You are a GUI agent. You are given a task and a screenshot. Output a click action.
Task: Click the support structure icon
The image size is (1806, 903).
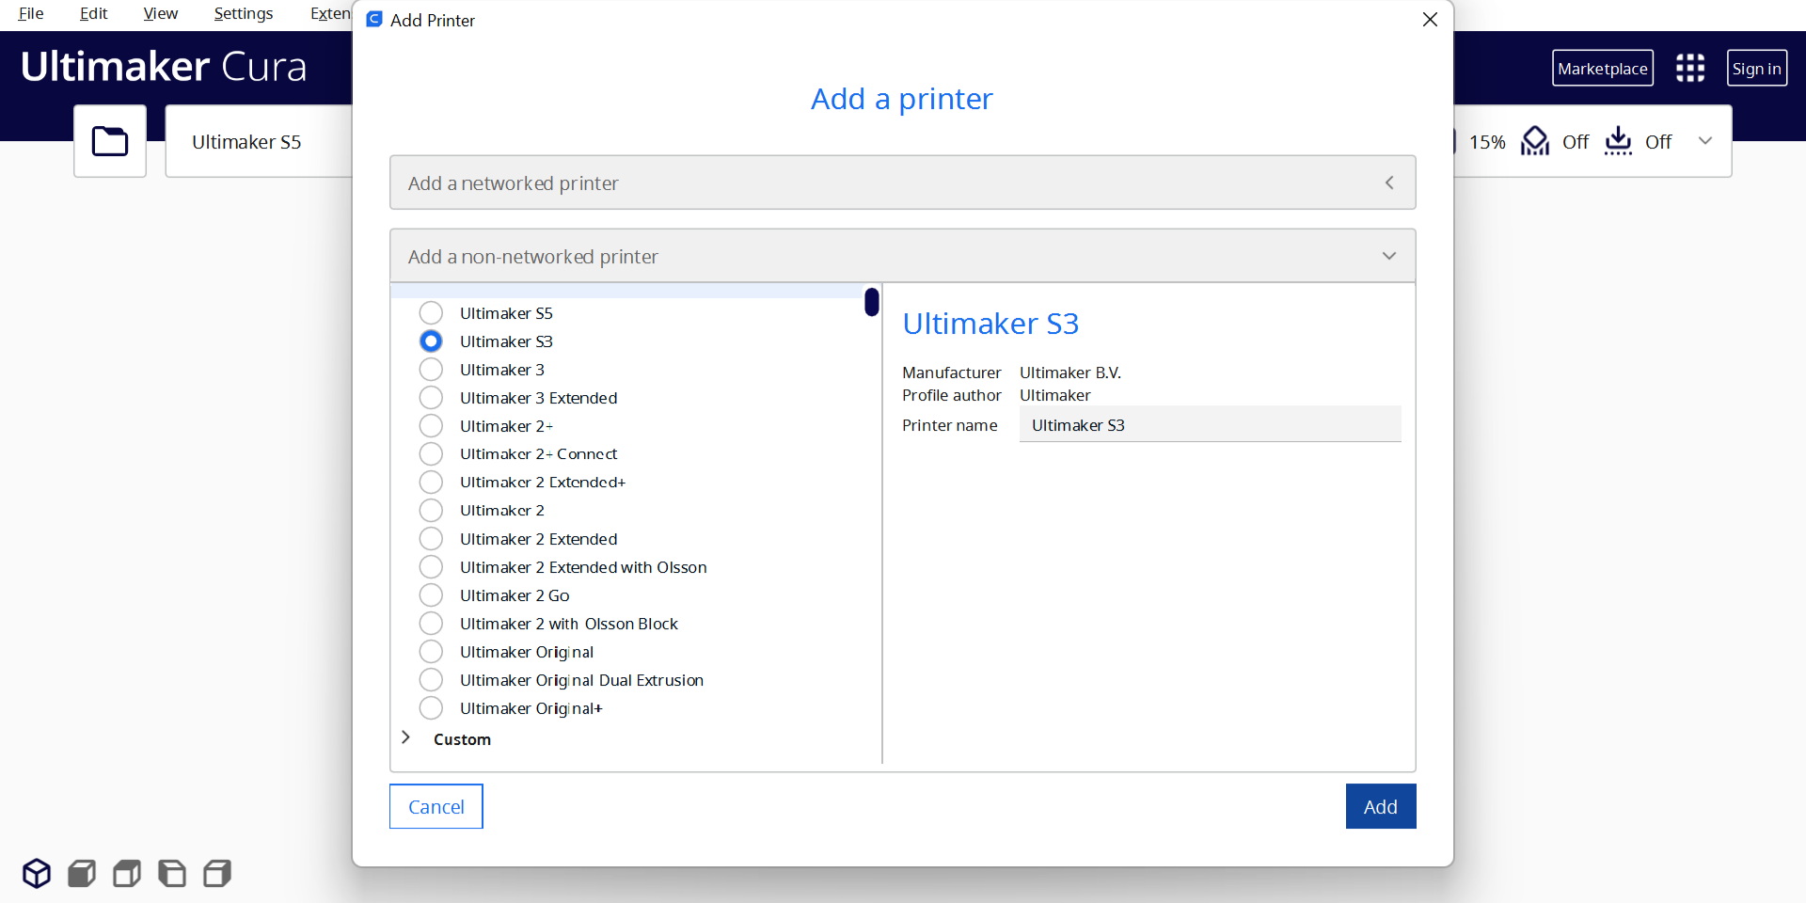1535,141
